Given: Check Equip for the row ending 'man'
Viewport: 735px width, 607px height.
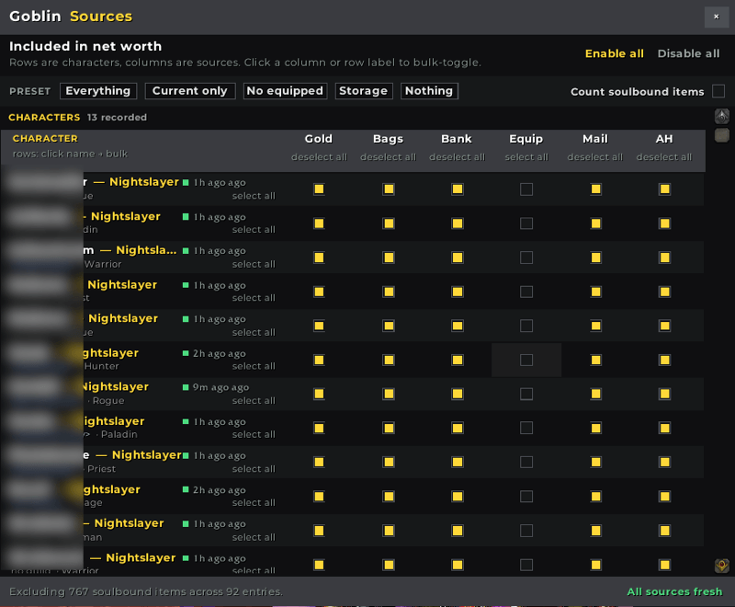Looking at the screenshot, I should (526, 531).
